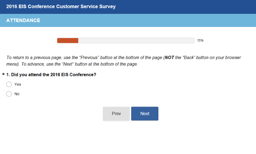Select the No radio button
Screen dimensions: 256x154
click(x=9, y=94)
